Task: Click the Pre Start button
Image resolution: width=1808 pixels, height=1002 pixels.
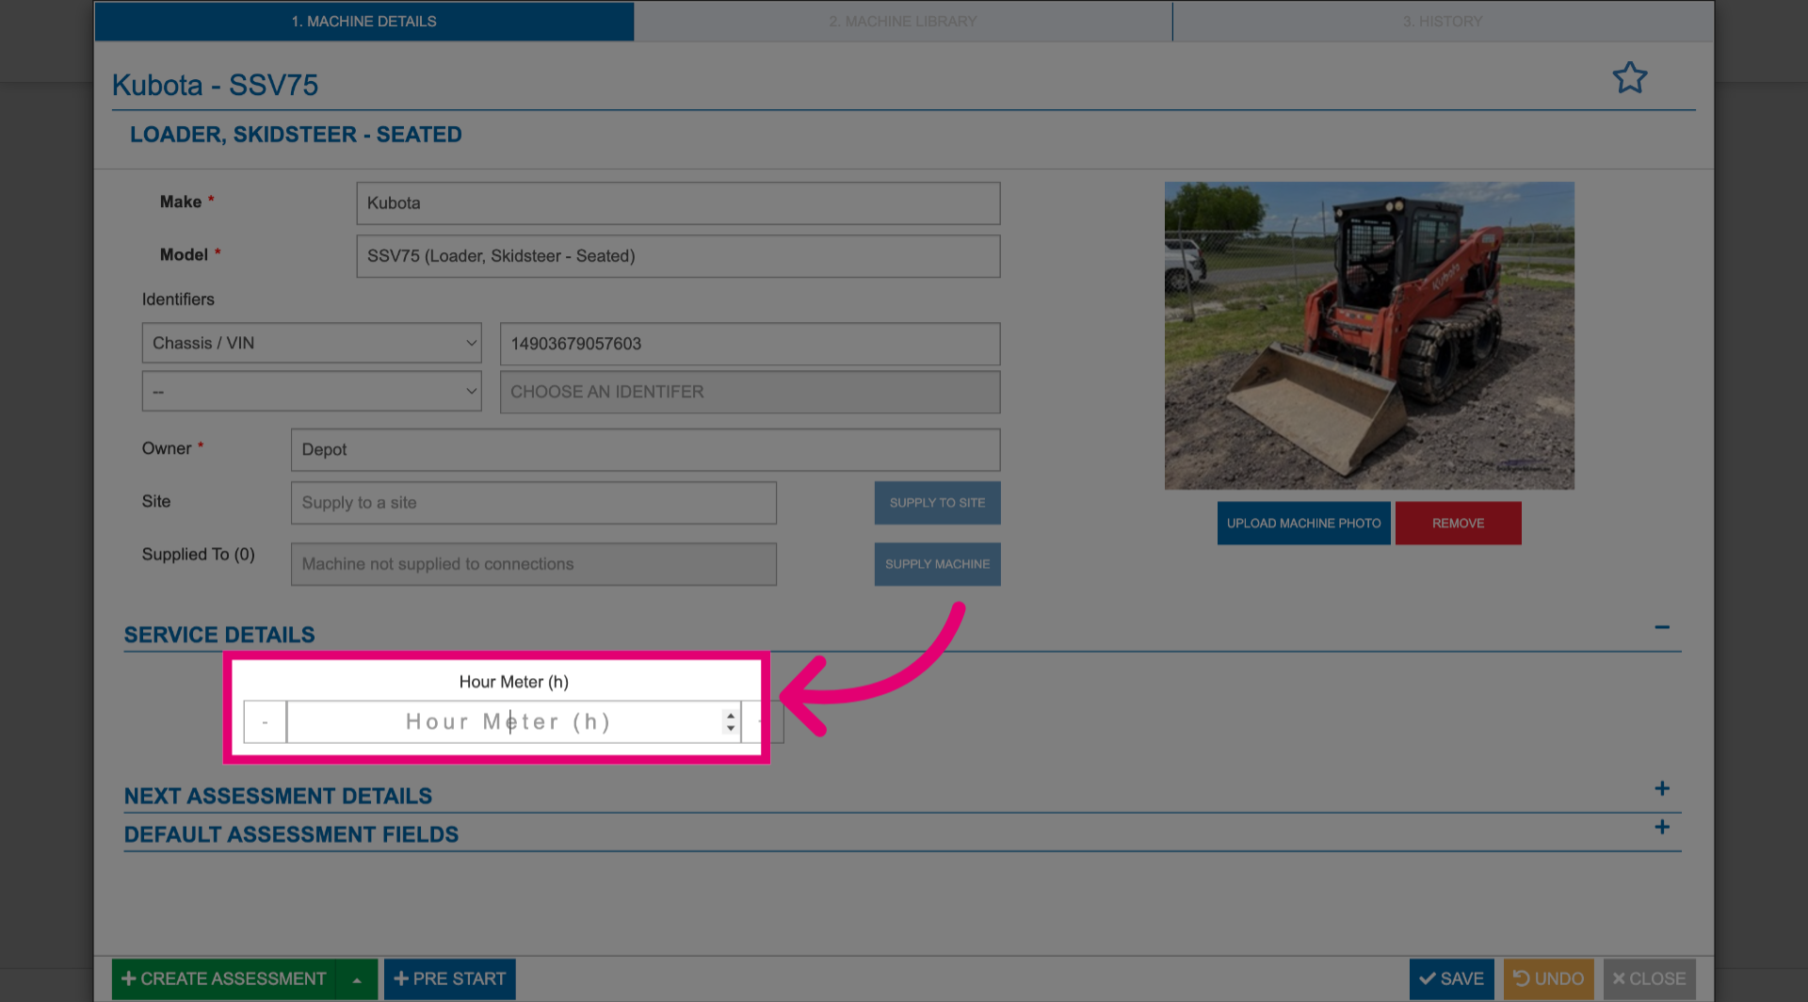Action: point(450,979)
